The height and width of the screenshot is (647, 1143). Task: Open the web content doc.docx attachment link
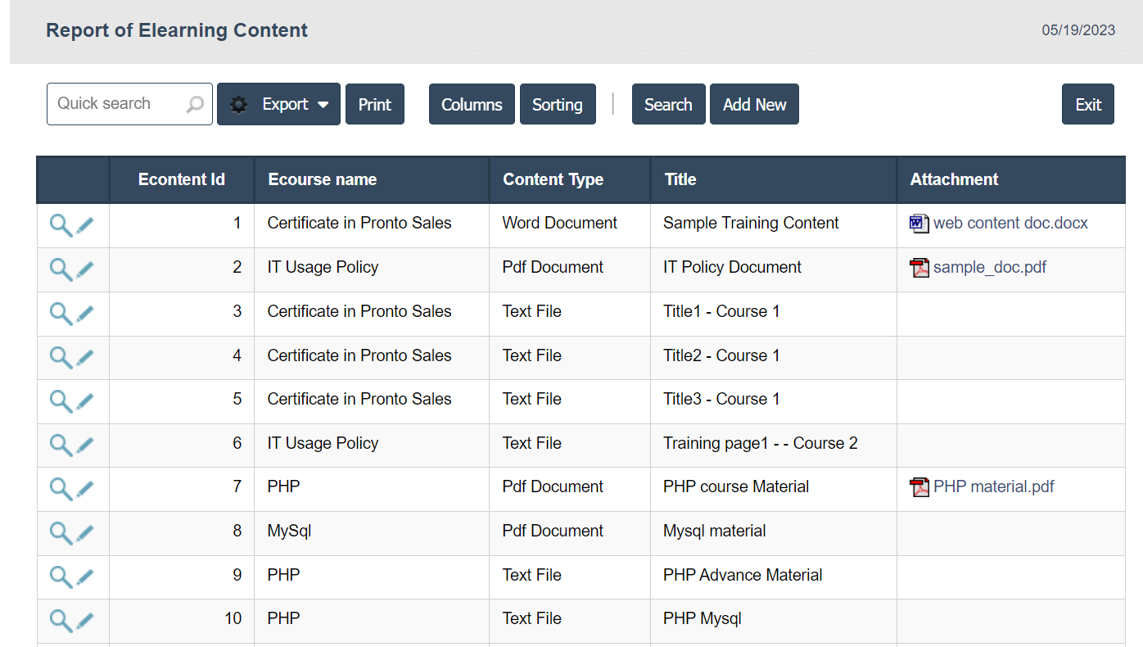1010,224
